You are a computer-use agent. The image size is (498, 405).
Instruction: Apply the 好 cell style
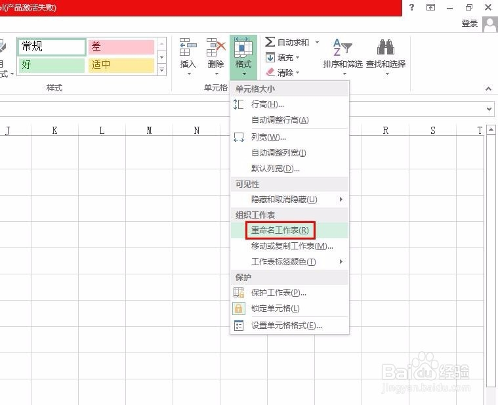tap(52, 65)
